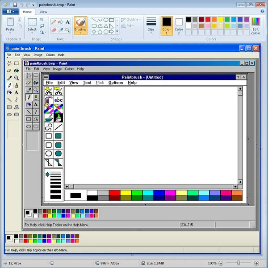Select the Color picker in ribbon Tools

pyautogui.click(x=61, y=30)
